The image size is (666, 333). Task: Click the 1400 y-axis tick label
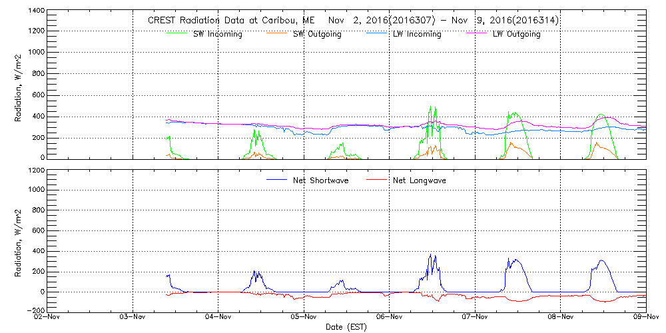pos(36,11)
